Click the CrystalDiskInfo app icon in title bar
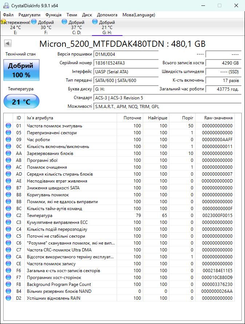The image size is (245, 324). pyautogui.click(x=6, y=5)
